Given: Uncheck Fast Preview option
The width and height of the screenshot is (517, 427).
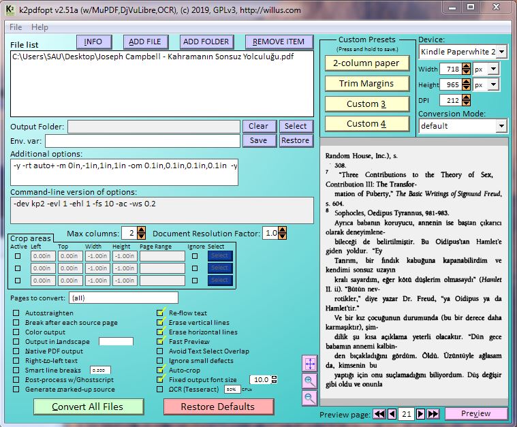Looking at the screenshot, I should [x=160, y=342].
